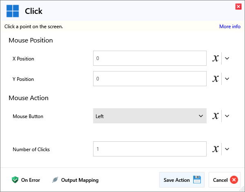Click the variable icon beside Mouse Button
This screenshot has width=245, height=192.
coord(216,116)
